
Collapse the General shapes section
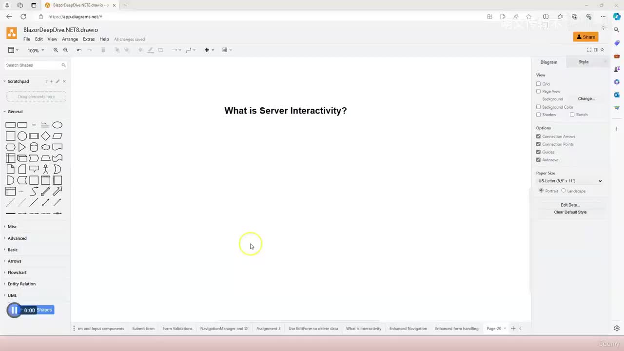[x=15, y=112]
